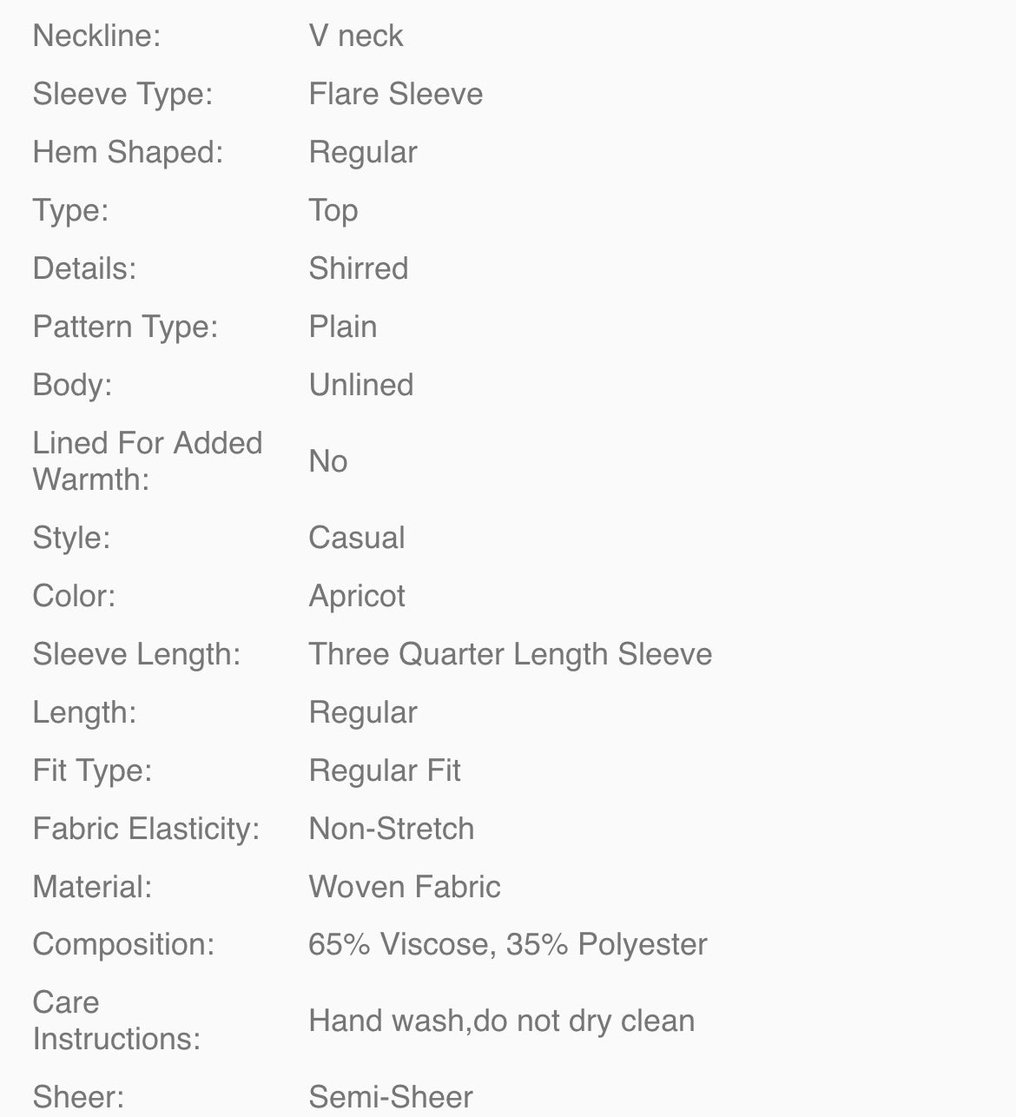Click the "Woven Fabric" material value
This screenshot has width=1016, height=1117.
tap(404, 887)
